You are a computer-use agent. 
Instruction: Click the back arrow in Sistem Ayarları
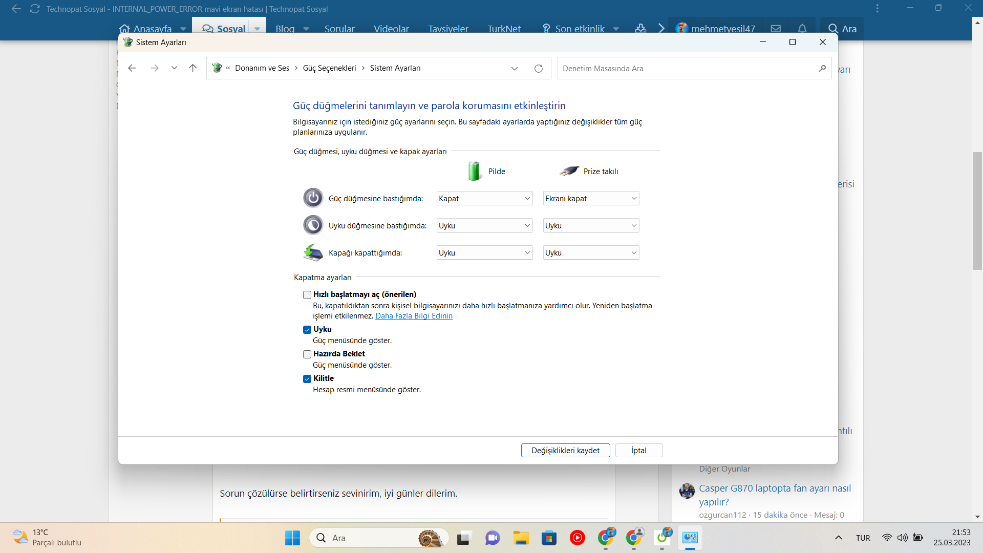click(x=132, y=68)
